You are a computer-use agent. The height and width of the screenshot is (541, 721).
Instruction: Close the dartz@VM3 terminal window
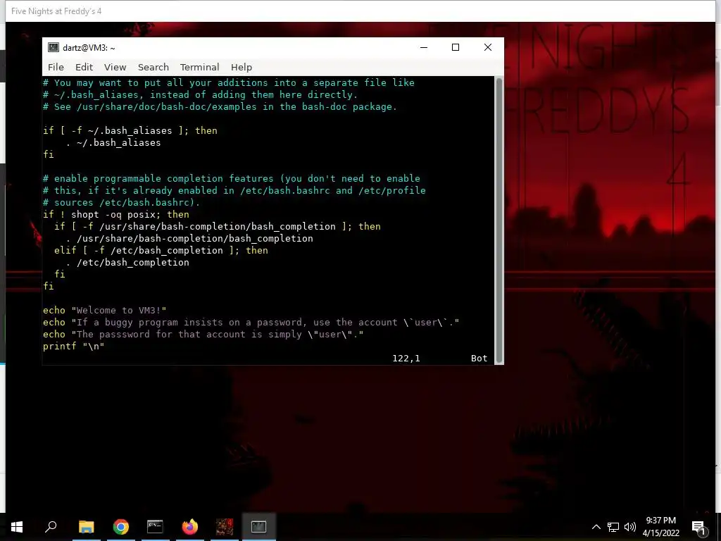point(488,47)
